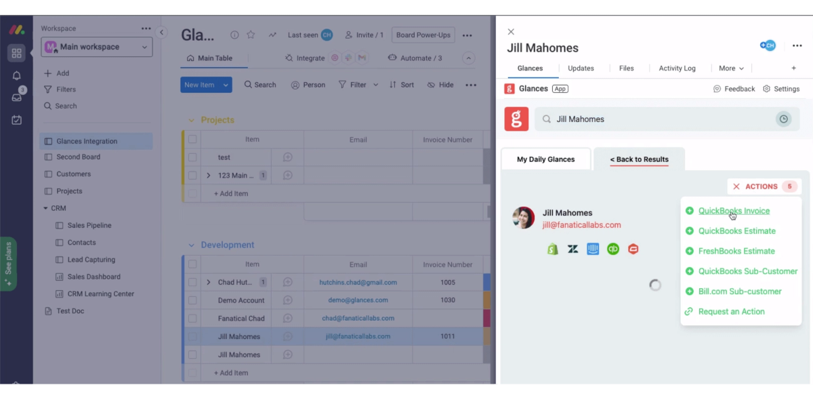The width and height of the screenshot is (813, 398).
Task: Select all Development items header checkbox
Action: tap(192, 264)
